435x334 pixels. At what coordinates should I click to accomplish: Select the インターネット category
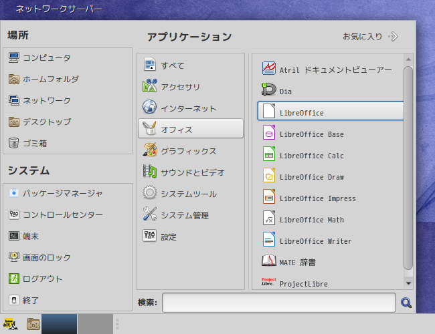(x=191, y=108)
